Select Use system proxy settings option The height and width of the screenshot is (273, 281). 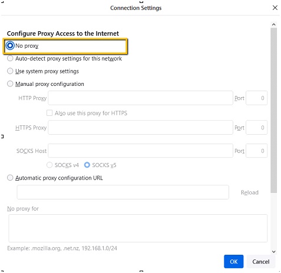point(10,71)
